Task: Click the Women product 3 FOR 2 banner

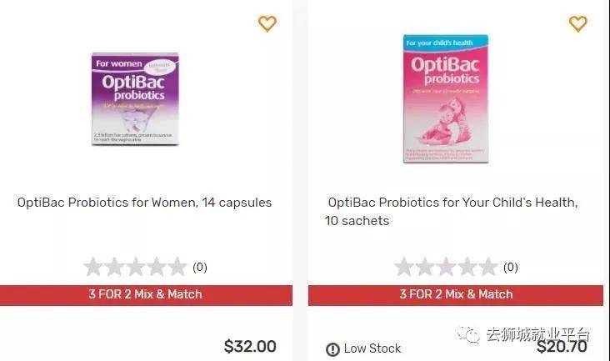Action: pos(146,294)
